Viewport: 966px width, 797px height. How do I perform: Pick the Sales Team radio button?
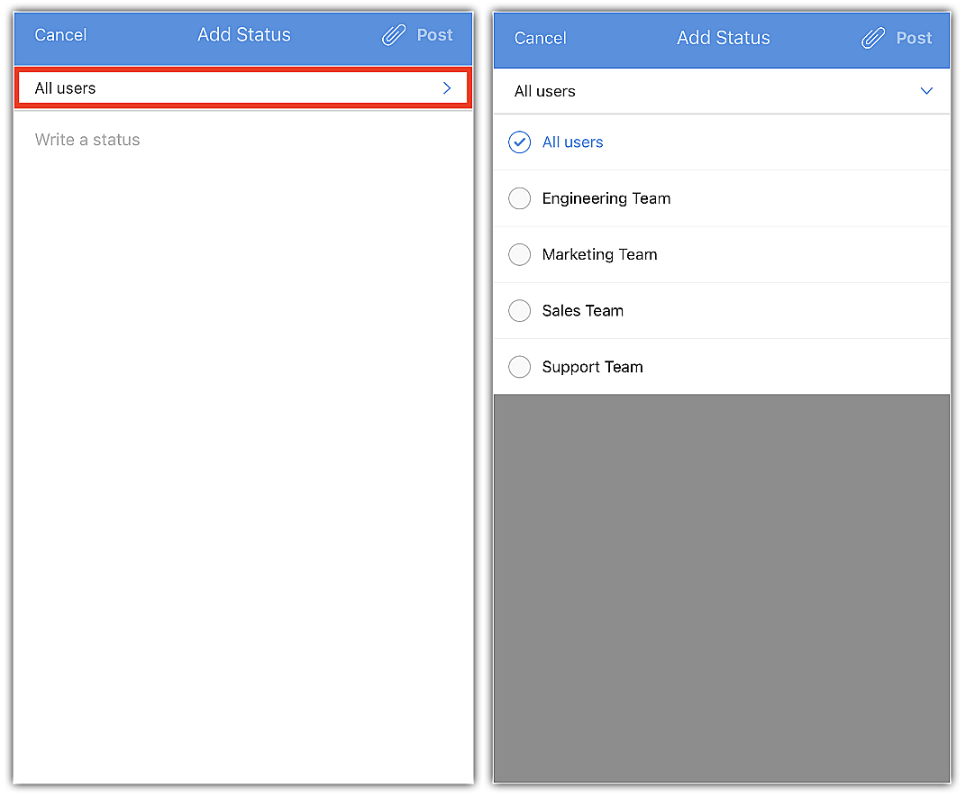click(519, 311)
